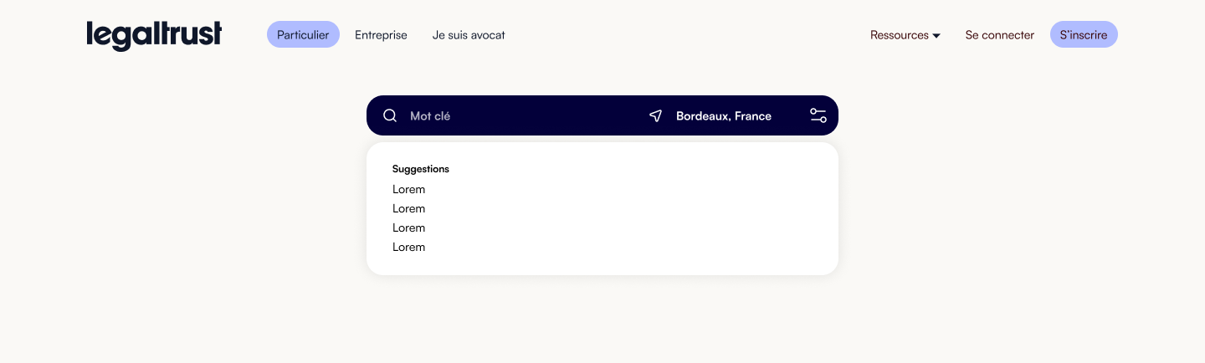Pick the fourth Lorem suggestion
The height and width of the screenshot is (363, 1205).
[x=408, y=247]
